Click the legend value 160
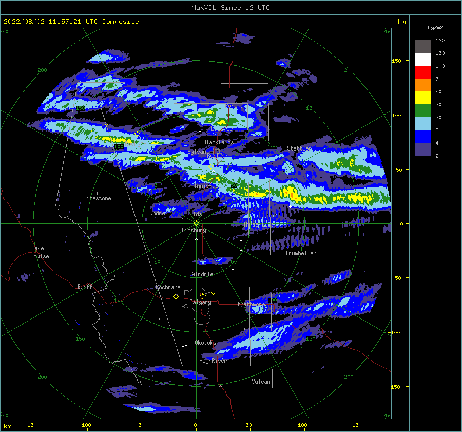This screenshot has width=462, height=432. point(440,41)
